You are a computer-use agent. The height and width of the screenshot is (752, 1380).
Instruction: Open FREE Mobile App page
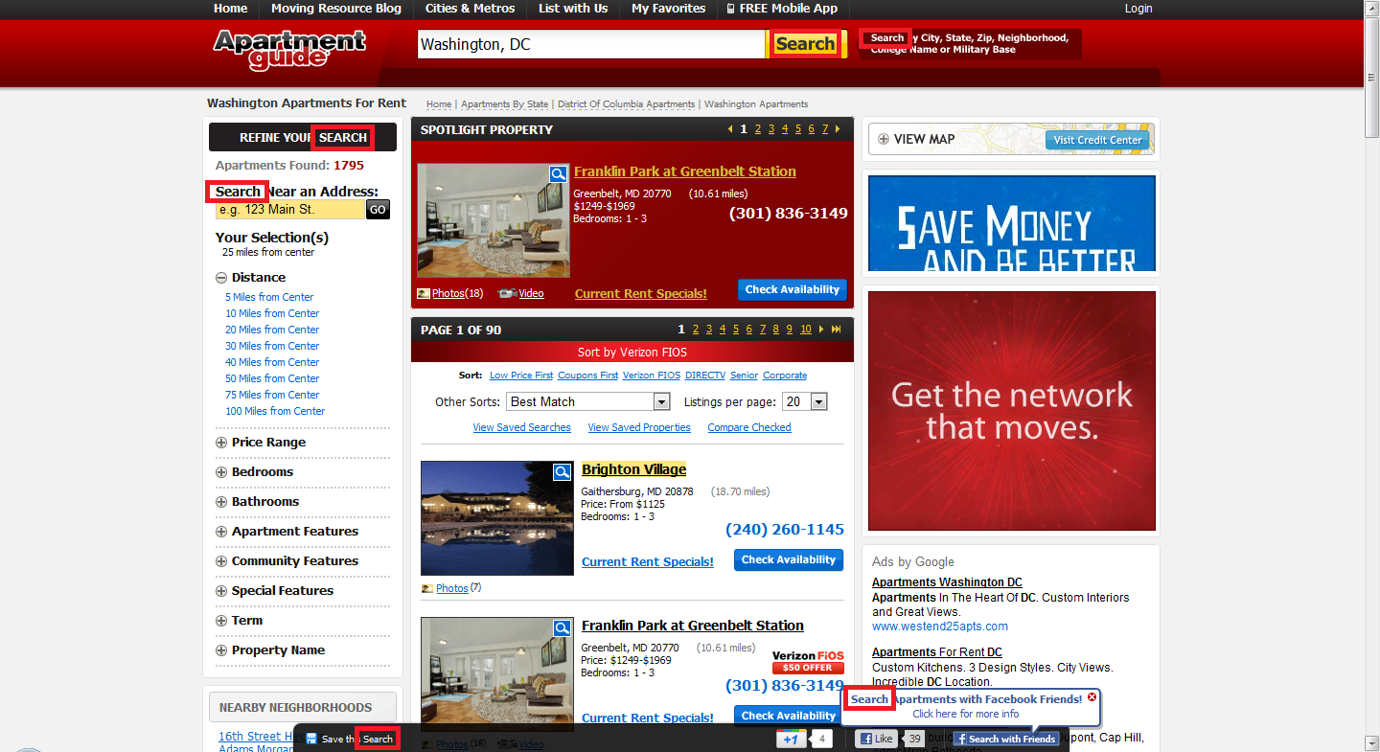click(x=782, y=9)
